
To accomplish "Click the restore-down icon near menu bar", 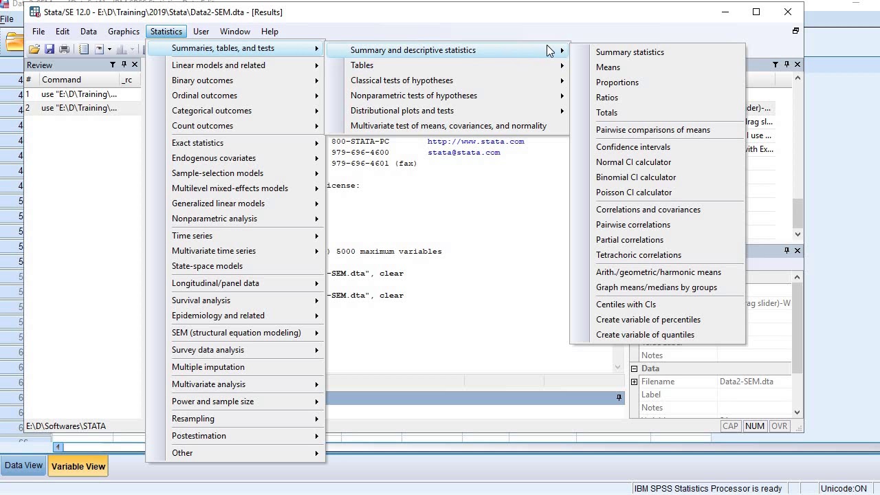I will point(795,31).
